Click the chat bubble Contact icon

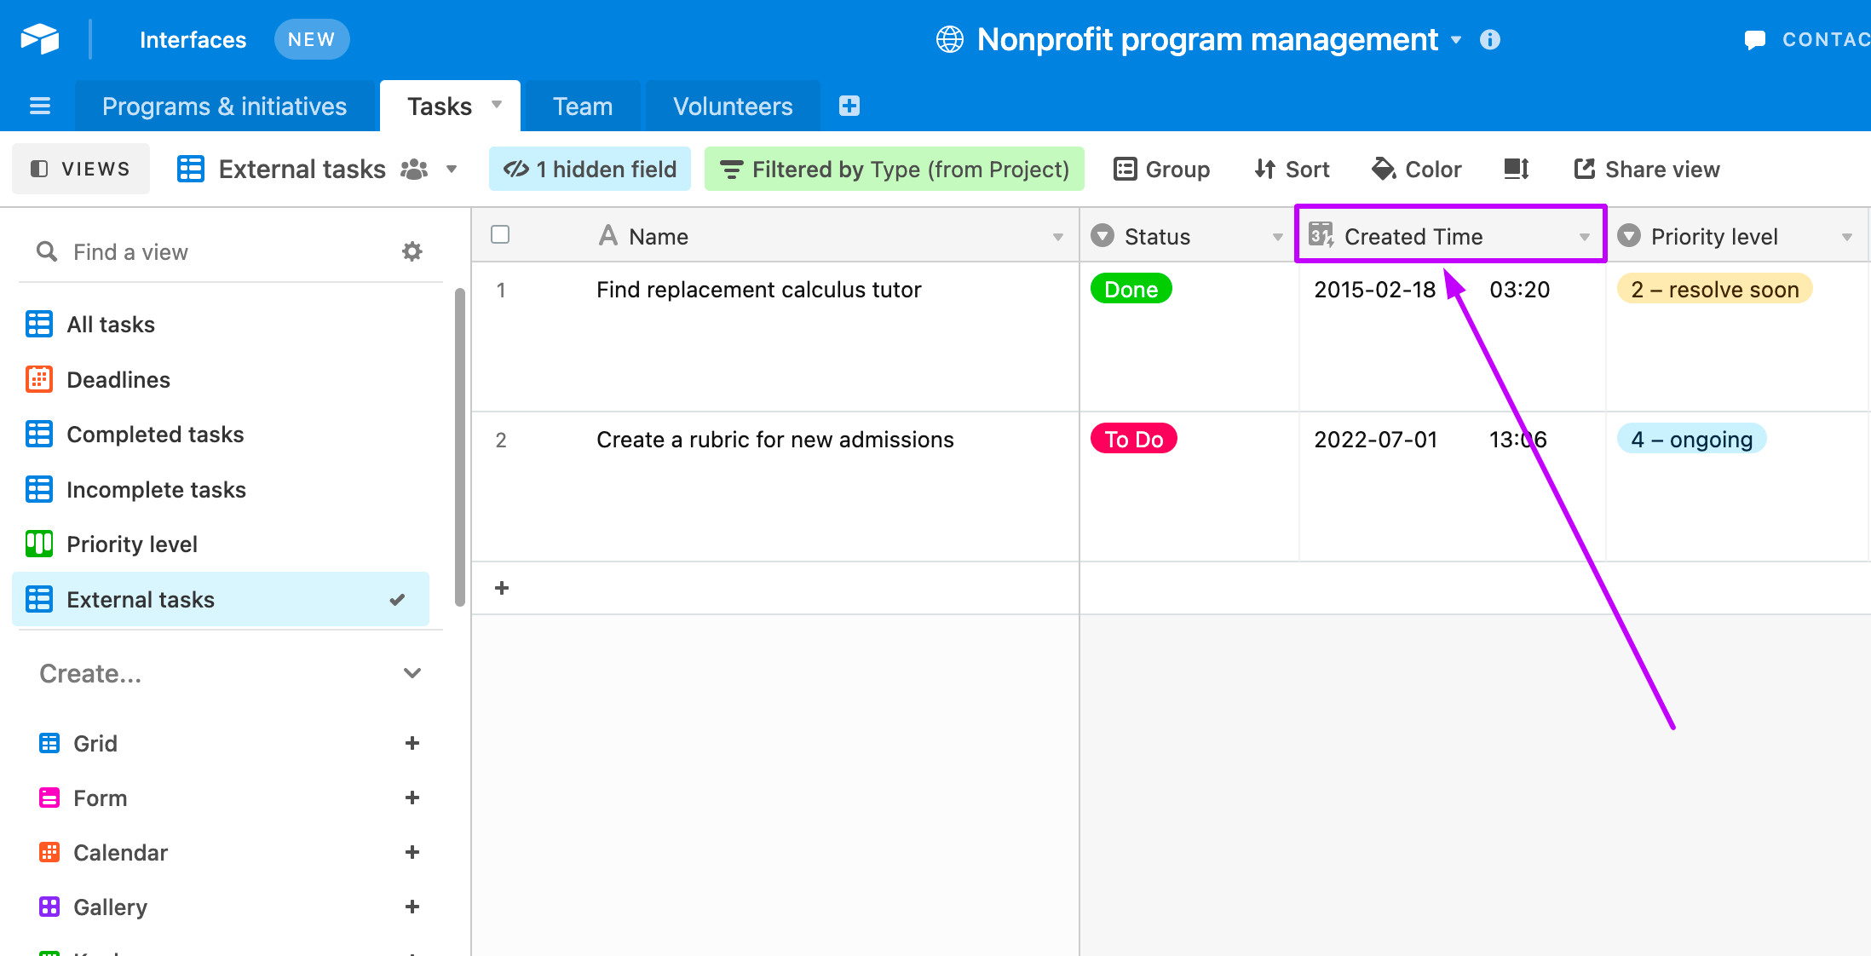(x=1755, y=40)
